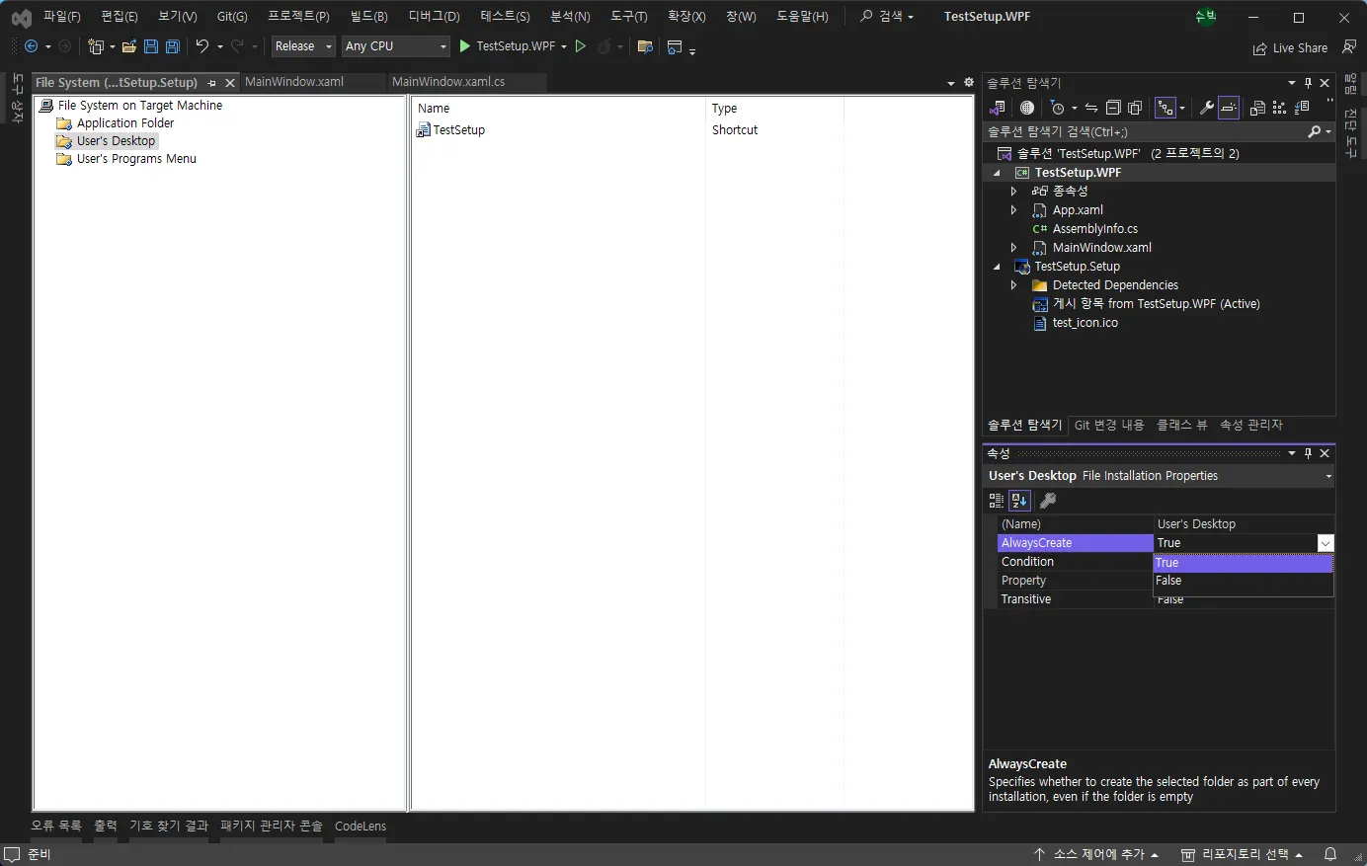Click the Open File folder icon
This screenshot has width=1367, height=866.
click(129, 46)
